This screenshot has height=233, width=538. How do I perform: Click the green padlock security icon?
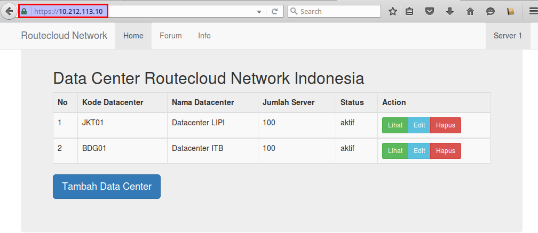tap(23, 11)
